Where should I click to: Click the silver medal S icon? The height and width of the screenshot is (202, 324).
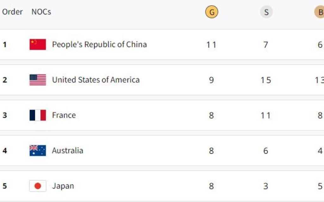point(266,12)
